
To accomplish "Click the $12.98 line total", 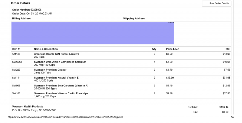I will (x=226, y=86).
